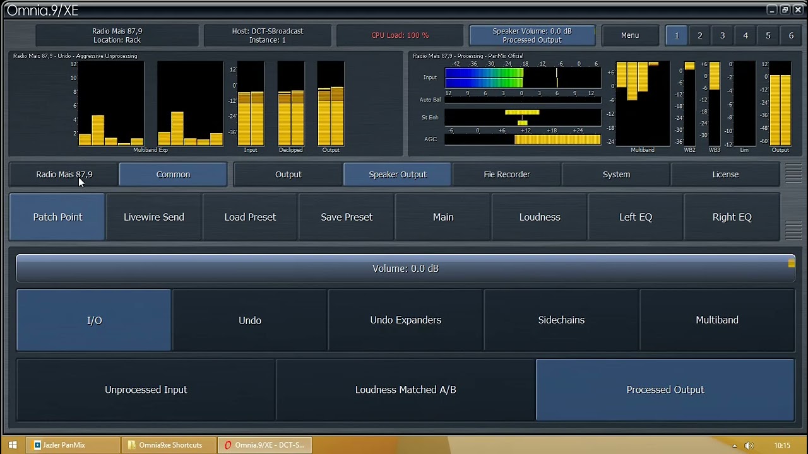Choose Unprocessed Input patch point
This screenshot has height=454, width=808.
146,390
